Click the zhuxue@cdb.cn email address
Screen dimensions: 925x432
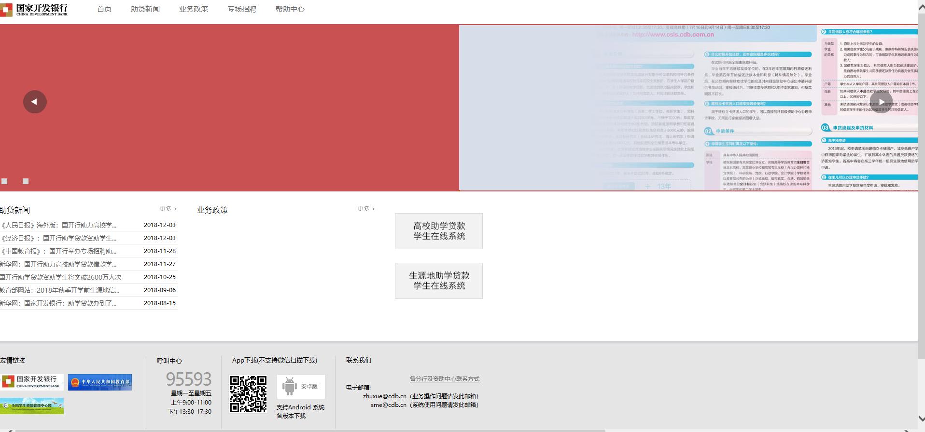click(385, 396)
